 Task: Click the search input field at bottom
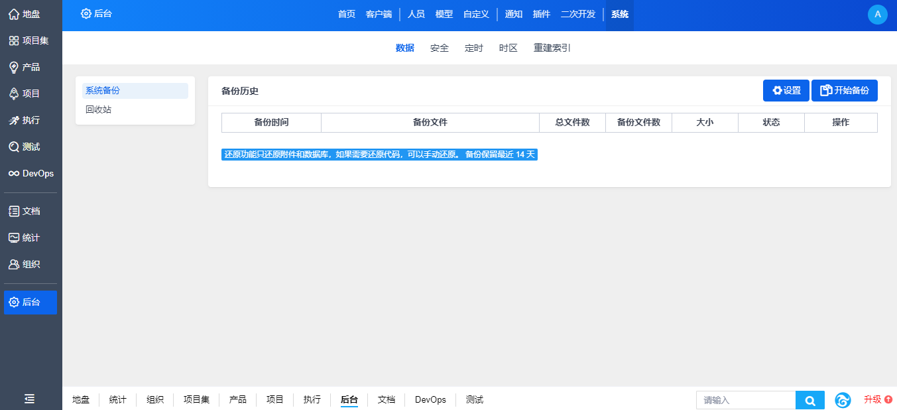(745, 400)
